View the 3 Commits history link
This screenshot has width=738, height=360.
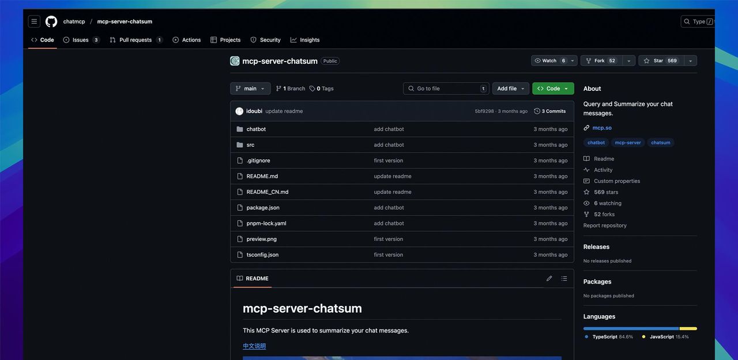click(550, 111)
